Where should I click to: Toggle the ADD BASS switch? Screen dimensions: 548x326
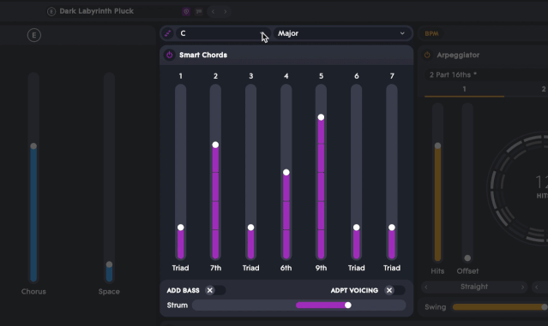pos(215,290)
